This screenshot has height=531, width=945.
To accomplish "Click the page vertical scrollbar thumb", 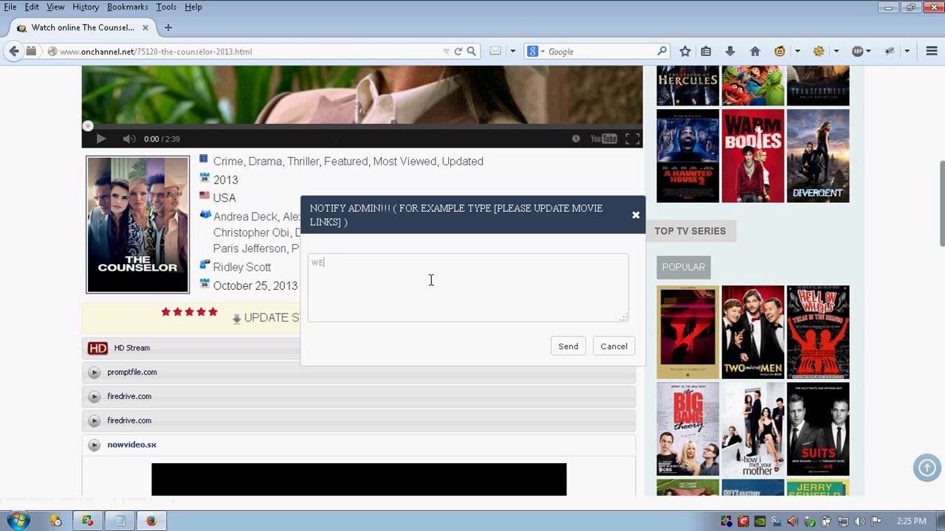I will (x=941, y=203).
